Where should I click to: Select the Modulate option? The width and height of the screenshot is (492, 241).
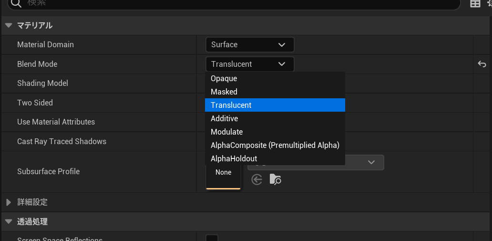pyautogui.click(x=227, y=132)
